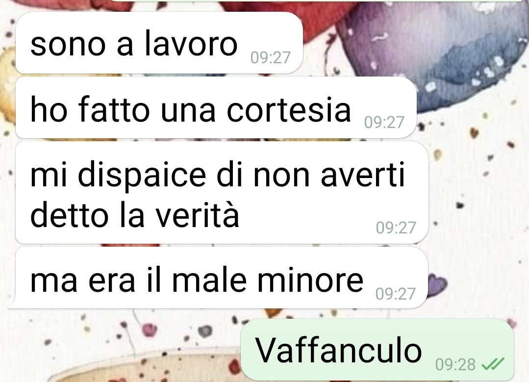The height and width of the screenshot is (382, 529).
Task: Tap the "mi dispaice di non averti" message
Action: [x=222, y=192]
